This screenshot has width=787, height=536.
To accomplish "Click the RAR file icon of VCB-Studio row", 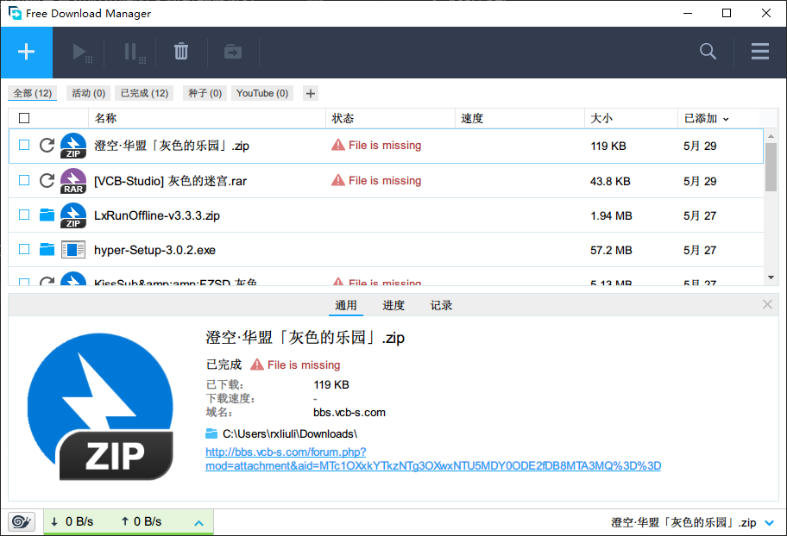I will tap(73, 181).
